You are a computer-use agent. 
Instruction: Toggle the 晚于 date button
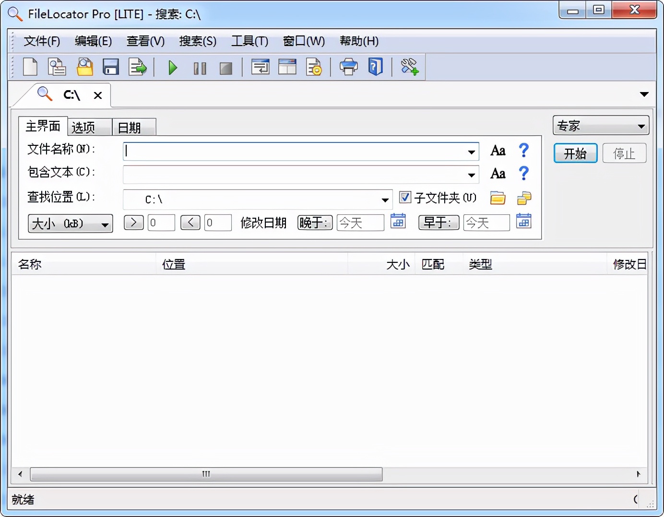point(315,223)
